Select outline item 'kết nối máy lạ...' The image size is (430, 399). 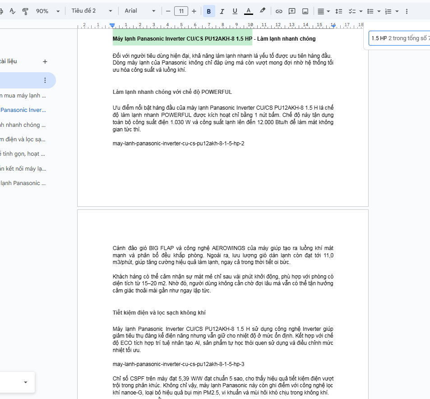tap(23, 168)
